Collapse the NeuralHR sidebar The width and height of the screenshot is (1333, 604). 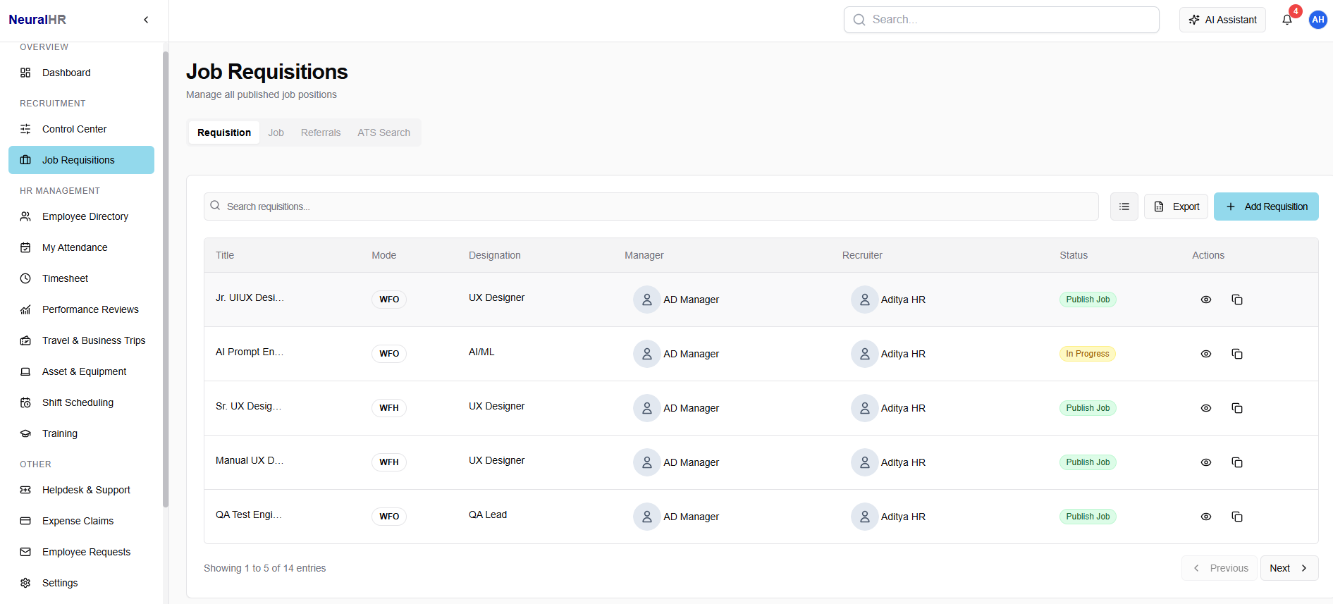pyautogui.click(x=146, y=20)
